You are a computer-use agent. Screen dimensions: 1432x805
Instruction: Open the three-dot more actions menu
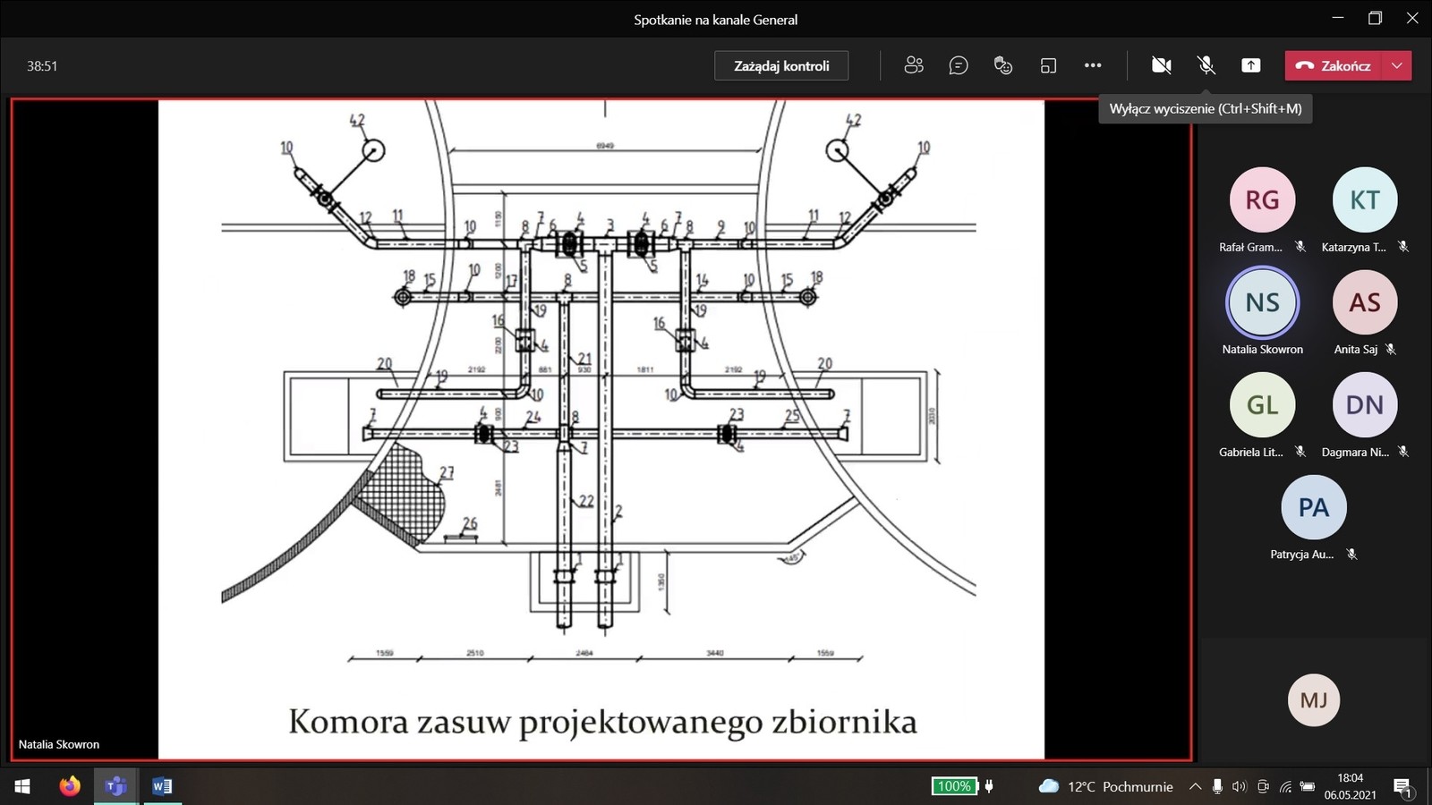[x=1093, y=65]
